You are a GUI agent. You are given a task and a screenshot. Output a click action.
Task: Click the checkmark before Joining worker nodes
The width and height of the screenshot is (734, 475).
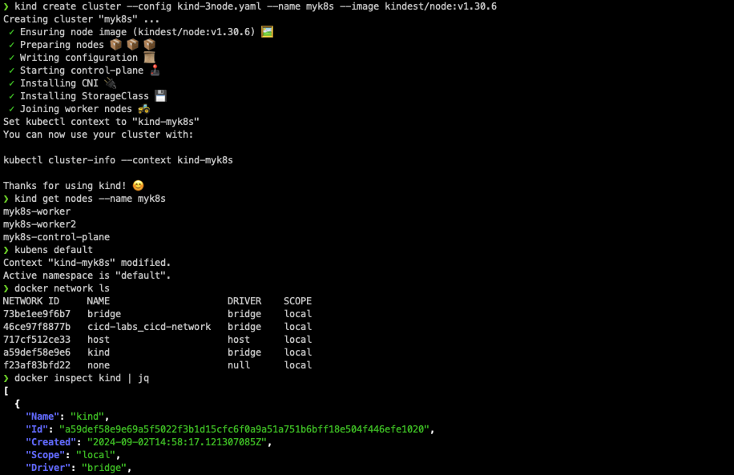click(11, 109)
